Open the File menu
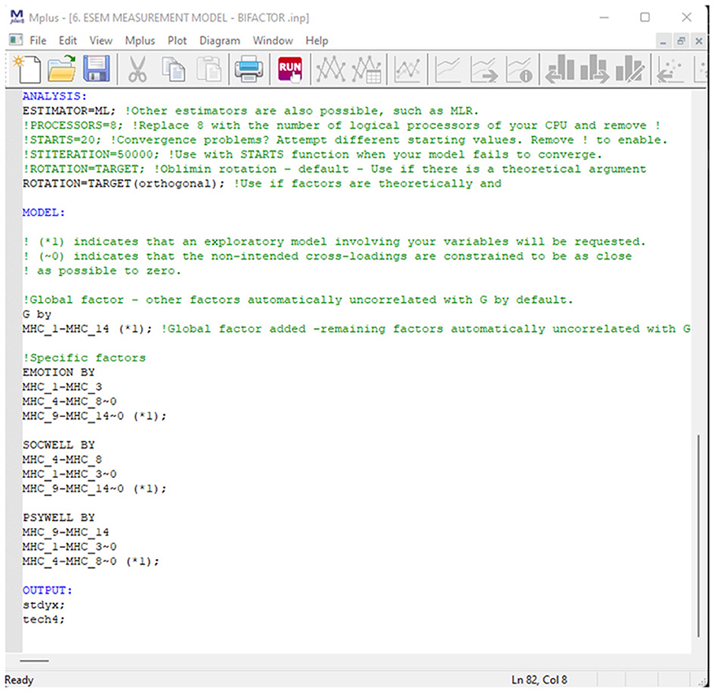The image size is (715, 693). tap(38, 40)
